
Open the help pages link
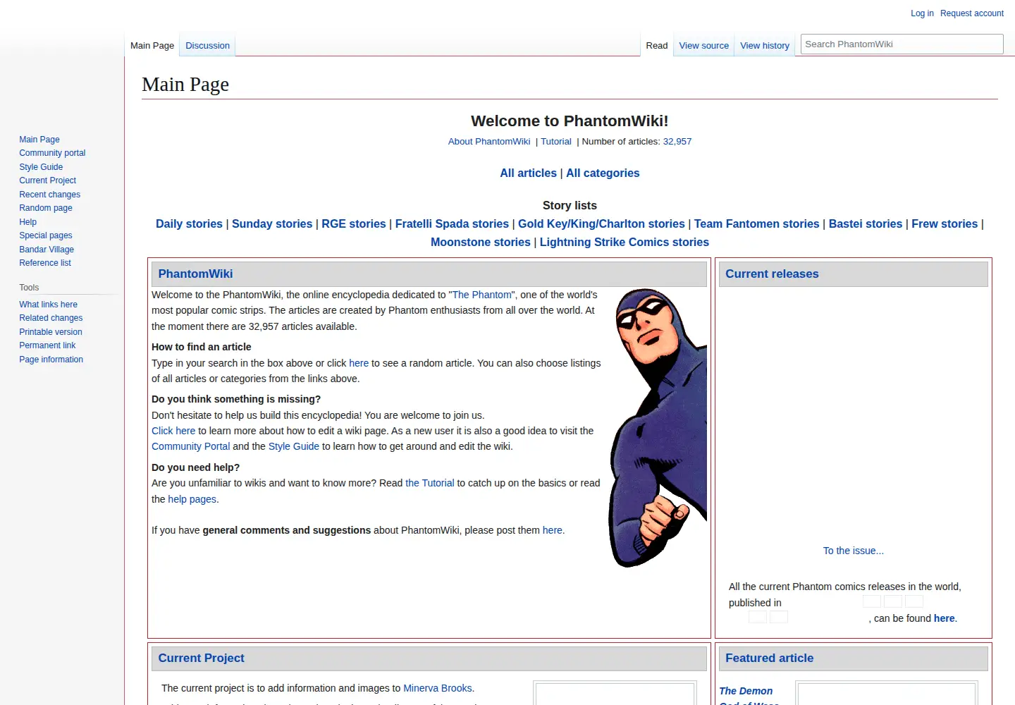point(192,499)
